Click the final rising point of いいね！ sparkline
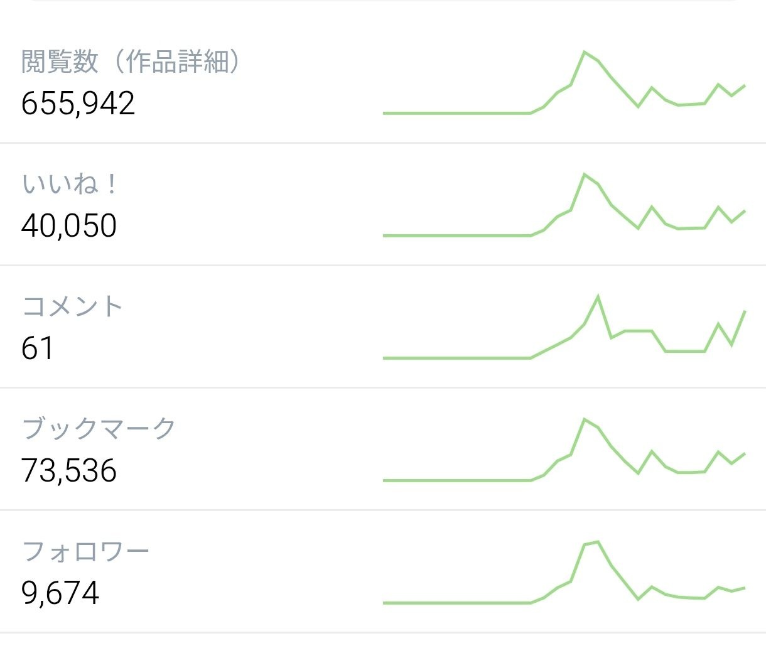The image size is (766, 658). click(744, 212)
